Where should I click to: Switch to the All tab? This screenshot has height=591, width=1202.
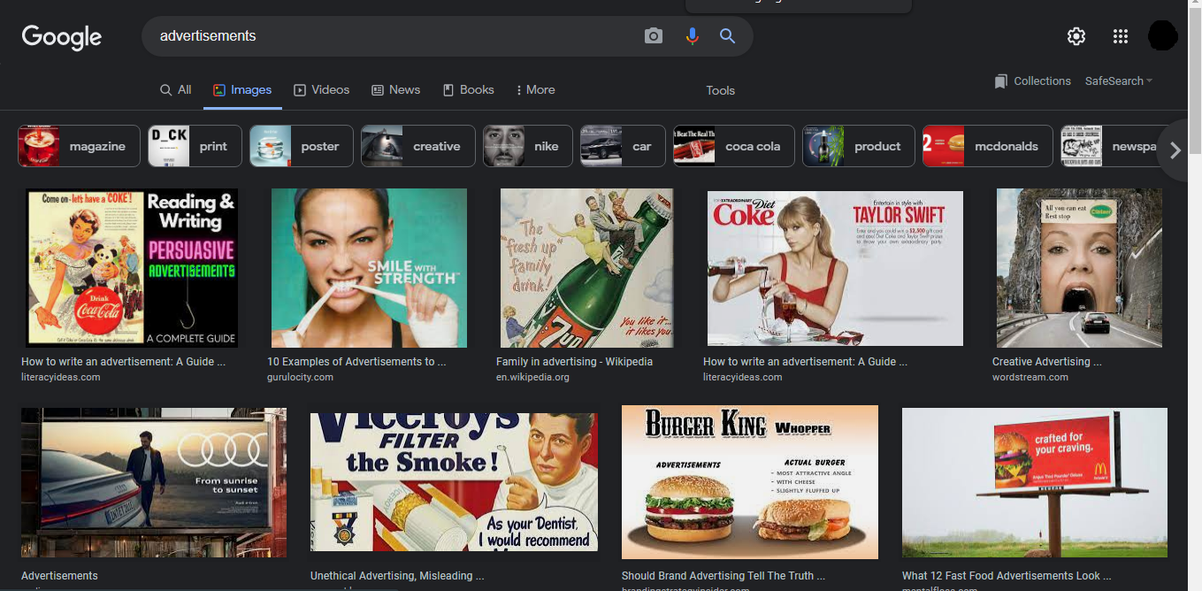click(176, 90)
